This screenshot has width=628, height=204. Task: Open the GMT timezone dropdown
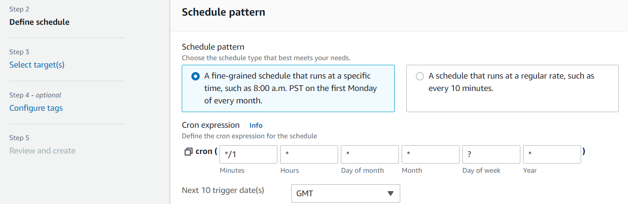click(346, 193)
